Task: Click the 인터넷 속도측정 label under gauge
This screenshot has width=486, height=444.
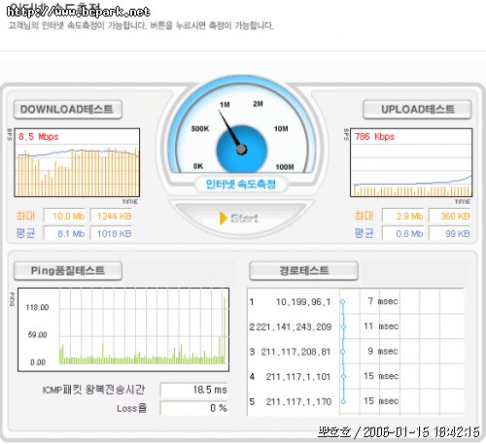Action: pos(241,185)
